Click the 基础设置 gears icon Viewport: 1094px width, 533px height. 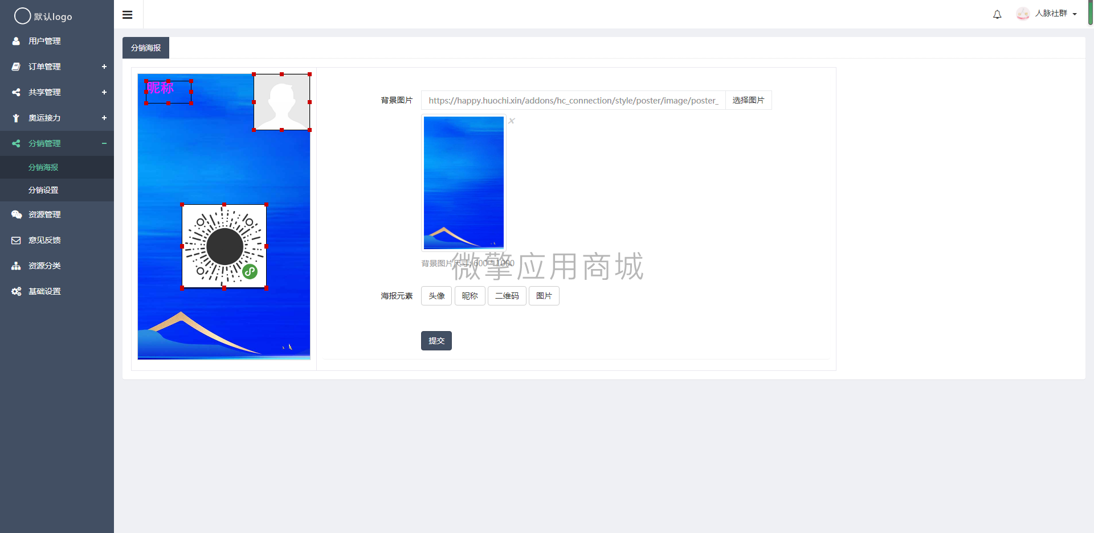click(17, 291)
